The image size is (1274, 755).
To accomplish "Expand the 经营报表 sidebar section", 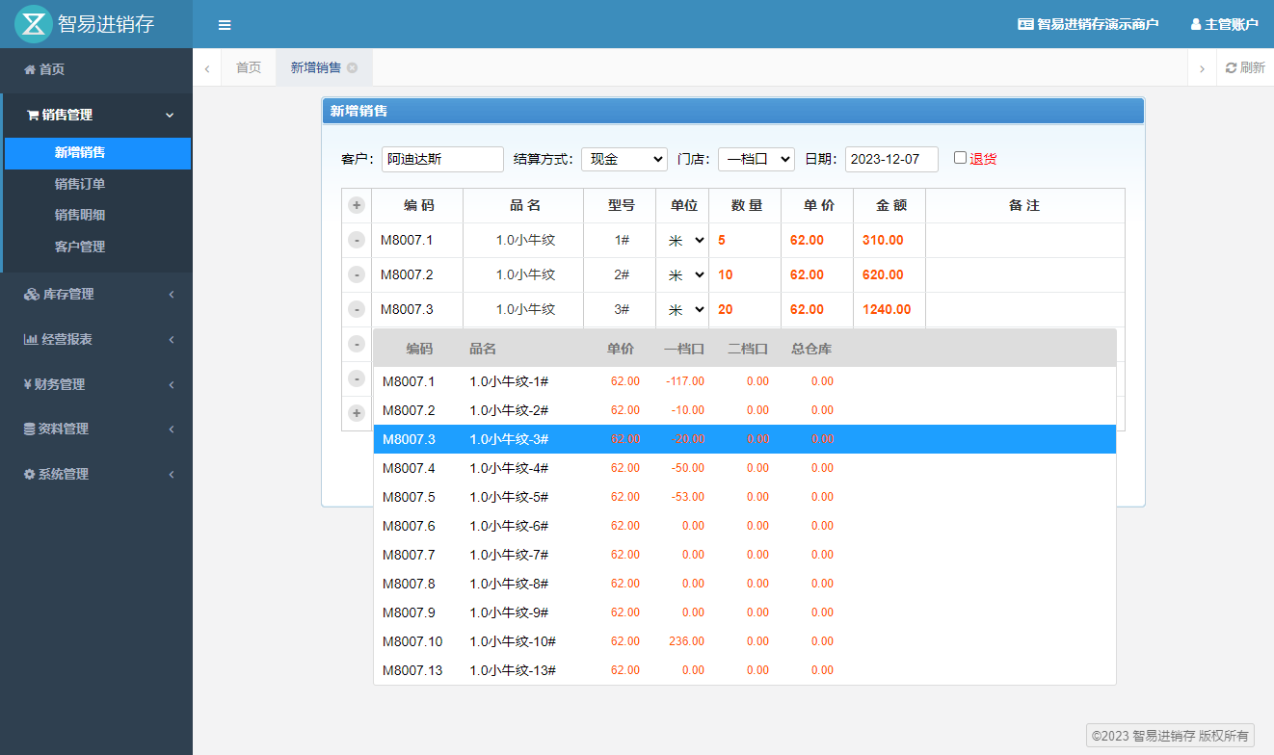I will coord(96,339).
